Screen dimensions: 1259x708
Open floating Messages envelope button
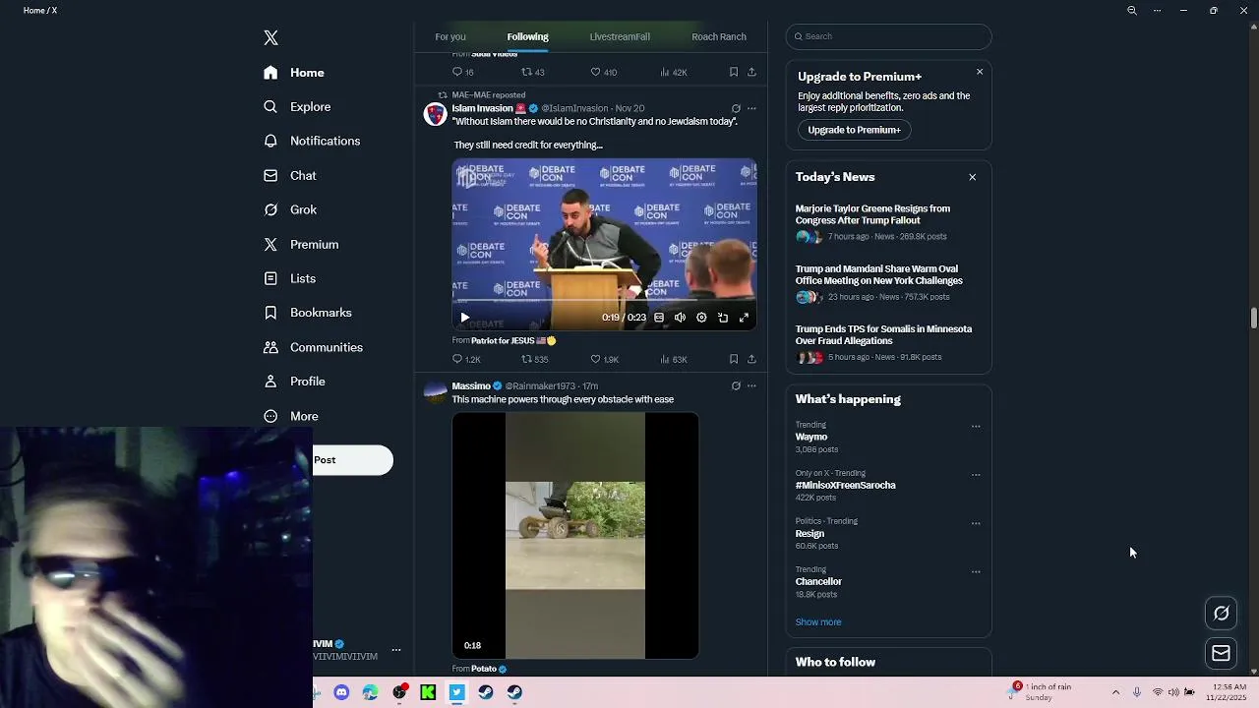pyautogui.click(x=1222, y=654)
